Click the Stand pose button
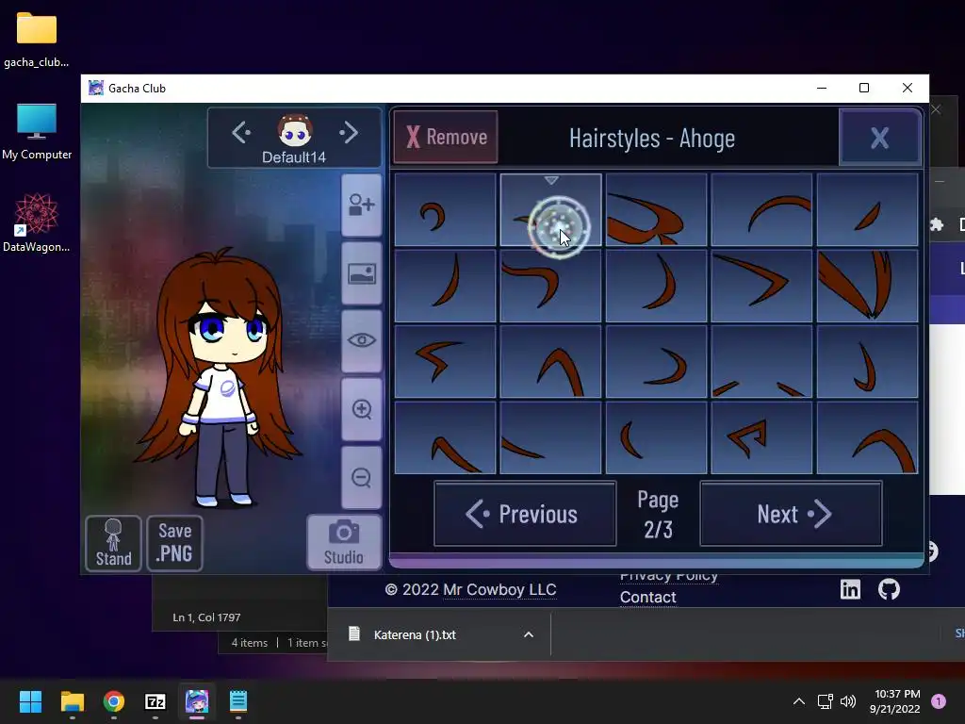 tap(113, 543)
